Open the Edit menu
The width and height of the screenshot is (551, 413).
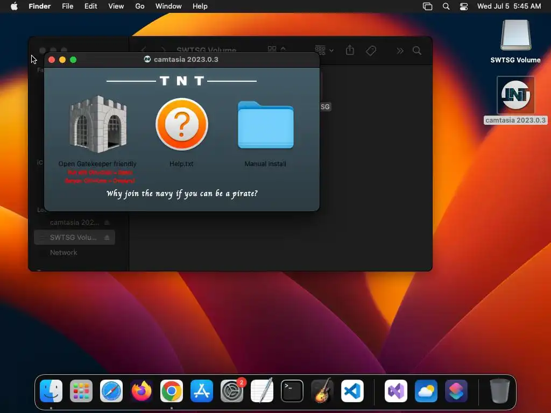90,6
